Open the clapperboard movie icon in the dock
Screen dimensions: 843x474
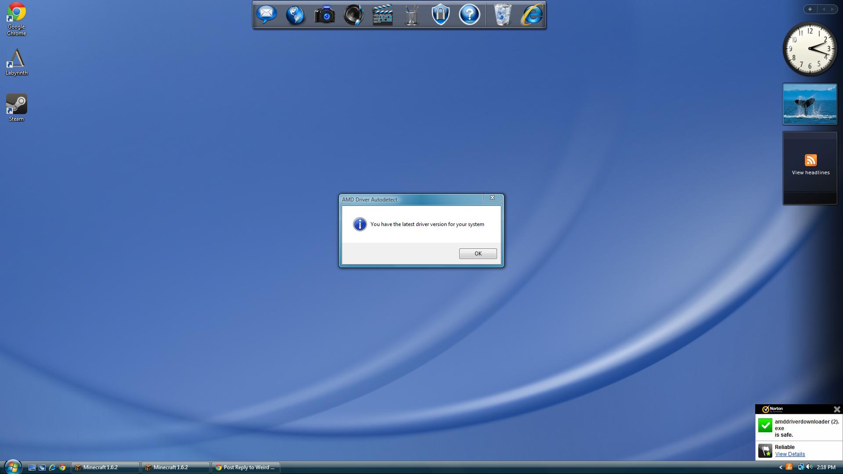coord(382,15)
